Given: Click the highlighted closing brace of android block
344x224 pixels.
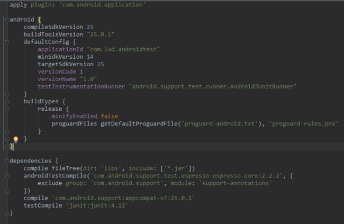Looking at the screenshot, I should click(11, 147).
